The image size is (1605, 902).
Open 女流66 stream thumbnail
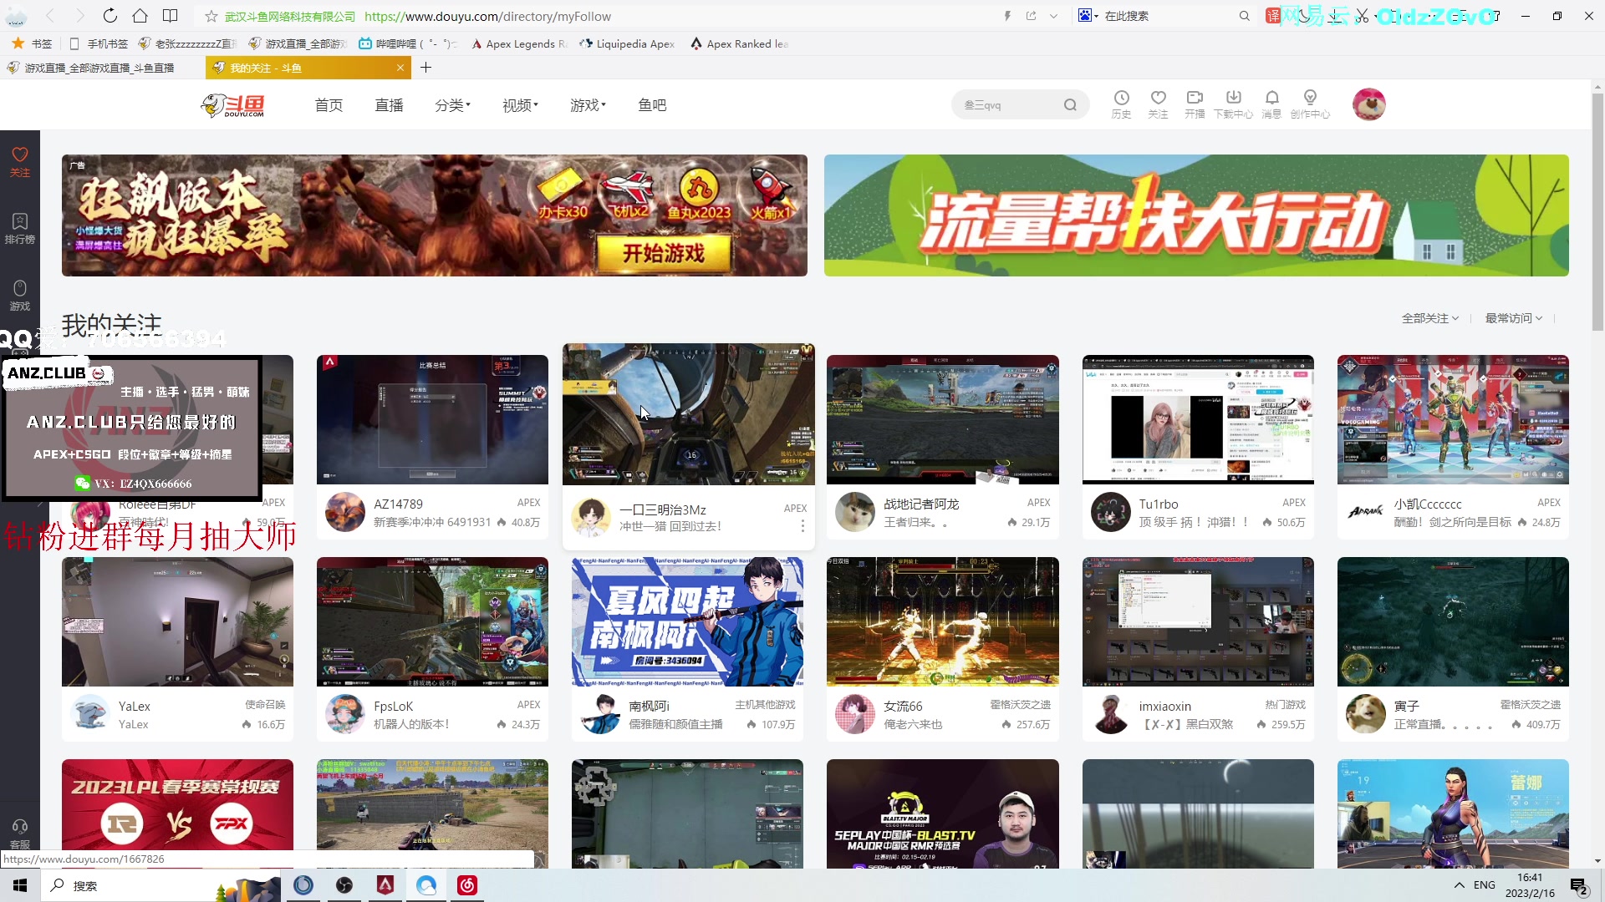(x=943, y=621)
